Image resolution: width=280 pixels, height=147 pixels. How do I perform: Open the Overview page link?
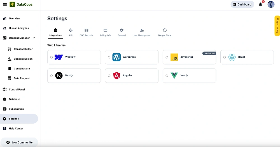(x=15, y=18)
